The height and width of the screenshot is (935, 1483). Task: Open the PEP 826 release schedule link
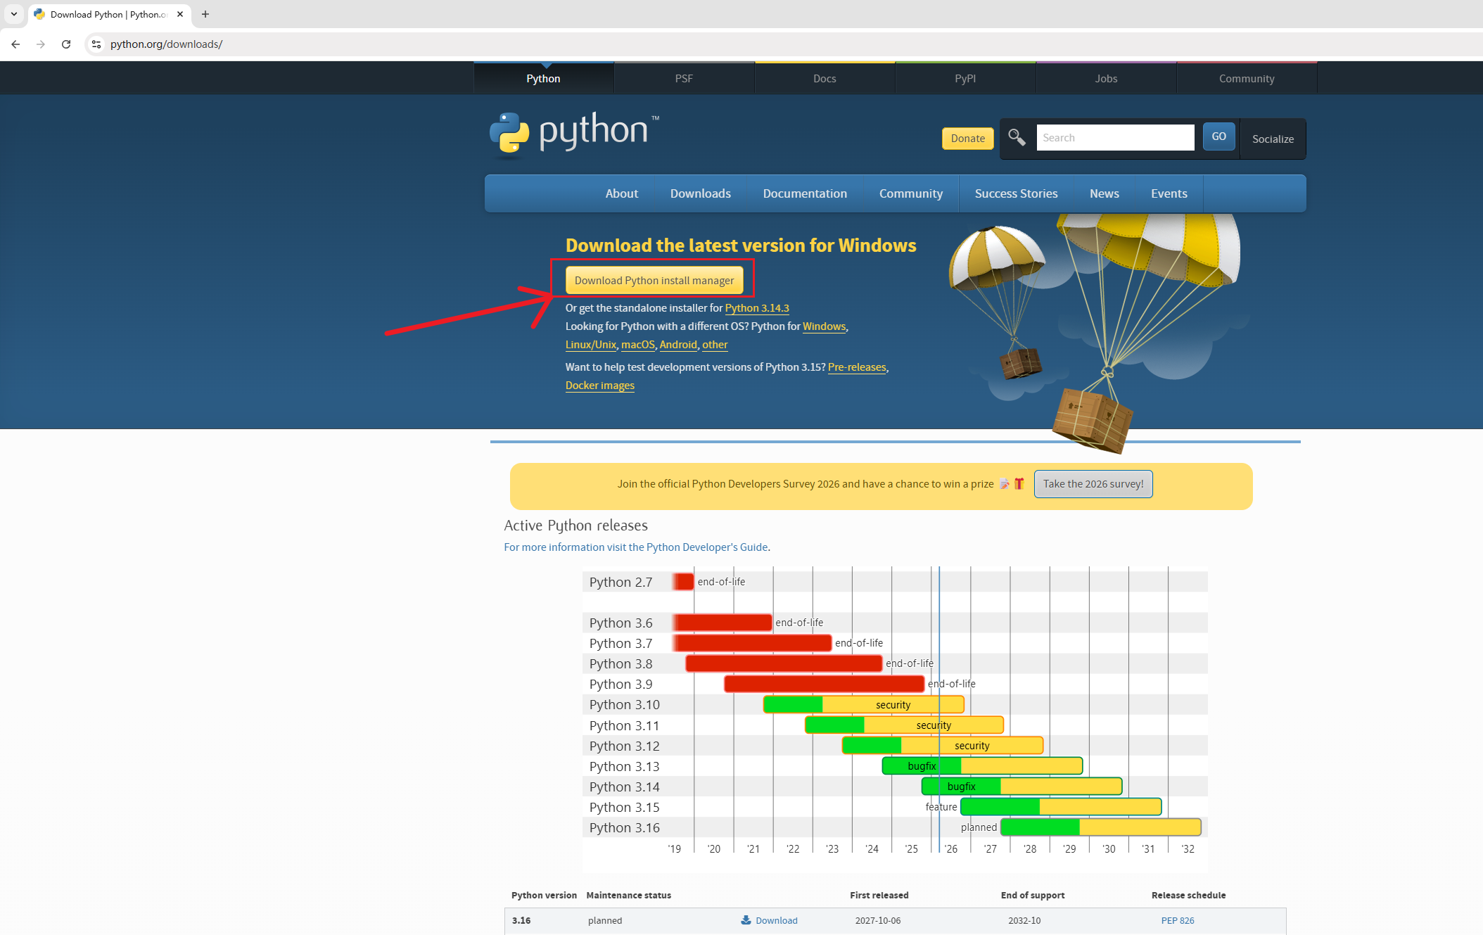(x=1177, y=920)
